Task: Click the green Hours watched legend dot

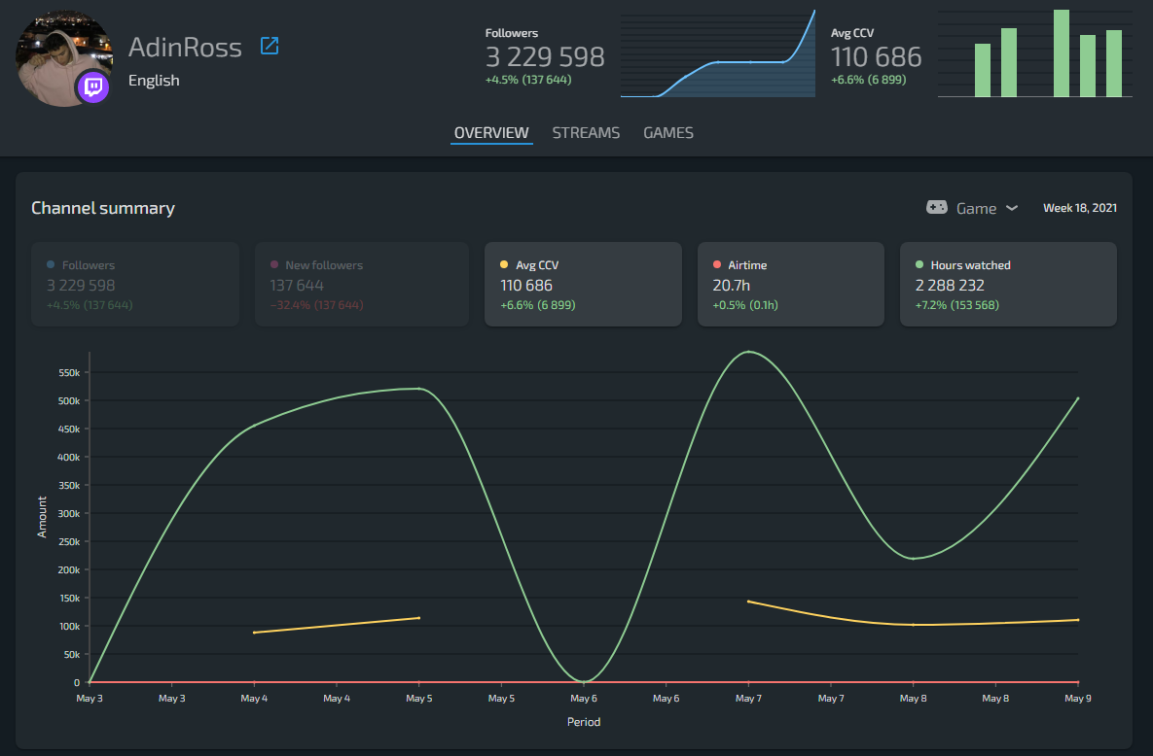Action: pos(919,264)
